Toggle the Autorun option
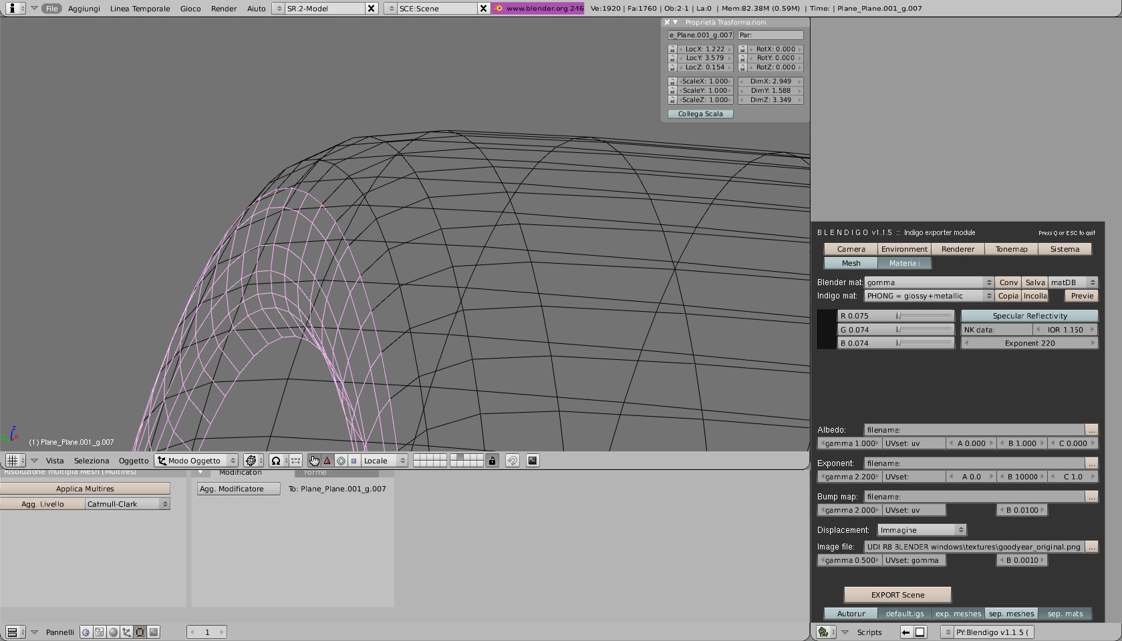The image size is (1122, 641). point(851,614)
